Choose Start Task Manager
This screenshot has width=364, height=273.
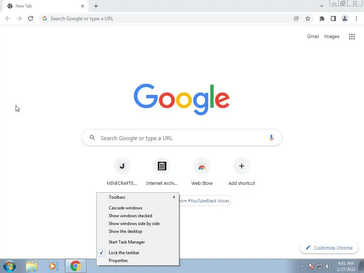point(138,242)
